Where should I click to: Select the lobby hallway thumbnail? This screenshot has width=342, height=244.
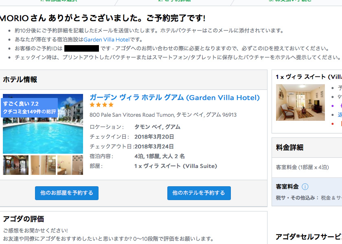coord(16,165)
